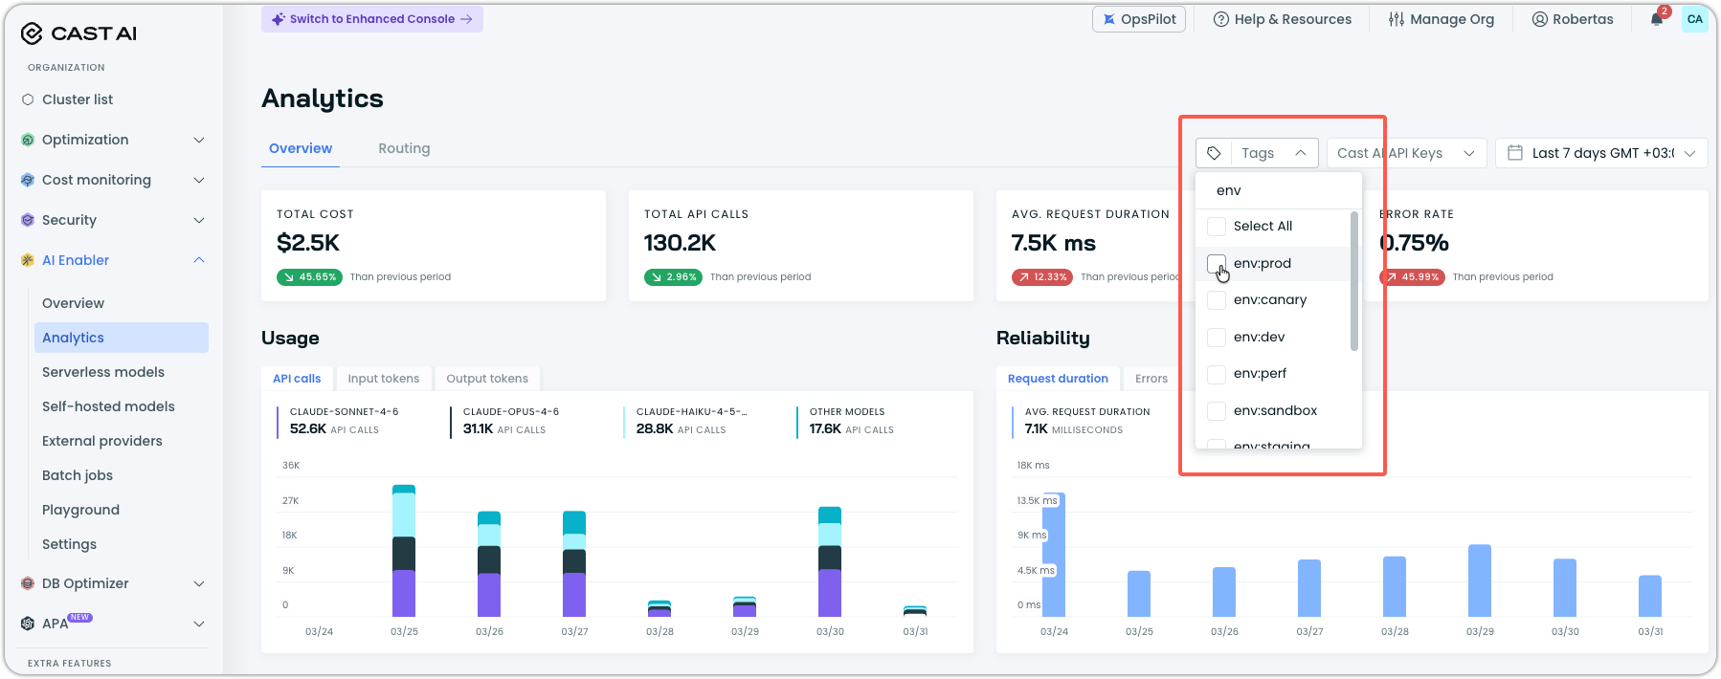Click the tag search field containing env
Viewport: 1721px width, 679px height.
click(x=1279, y=190)
